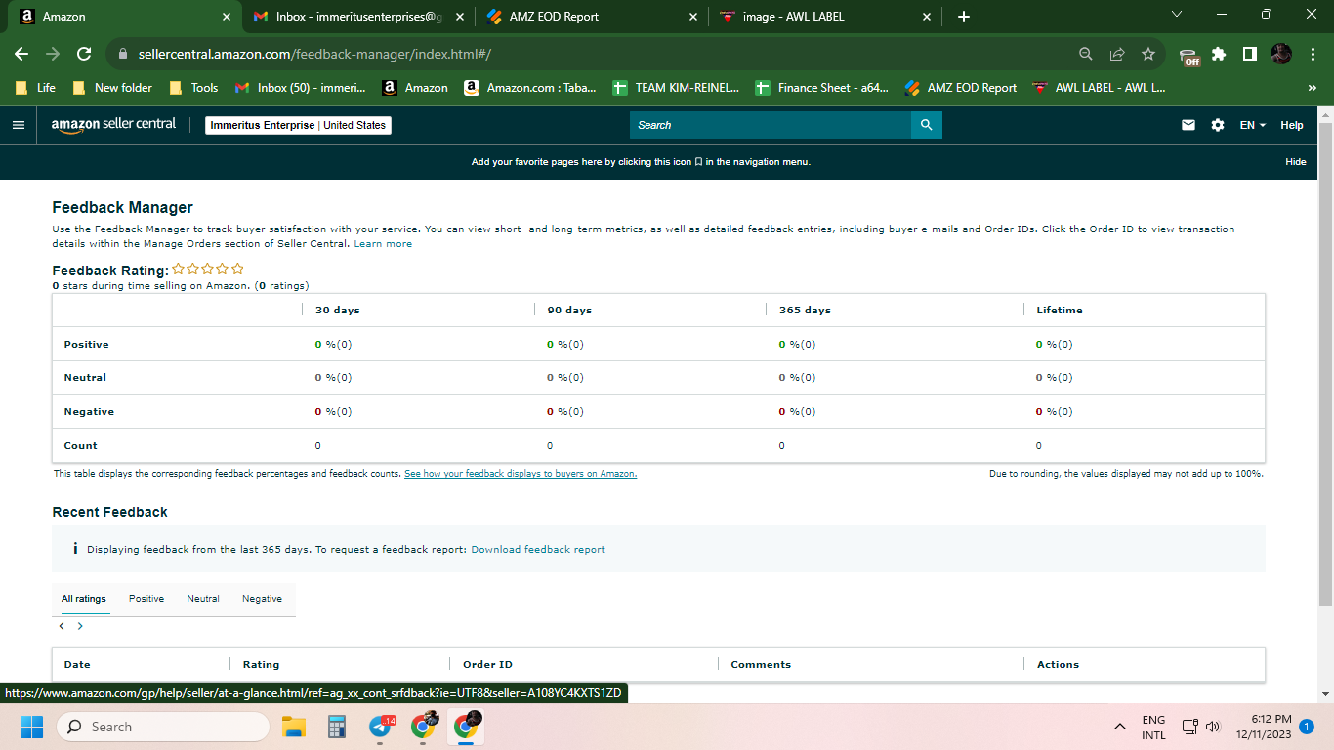Screen dimensions: 1334x750
Task: Open 'See how your feedback displays' link
Action: [521, 474]
